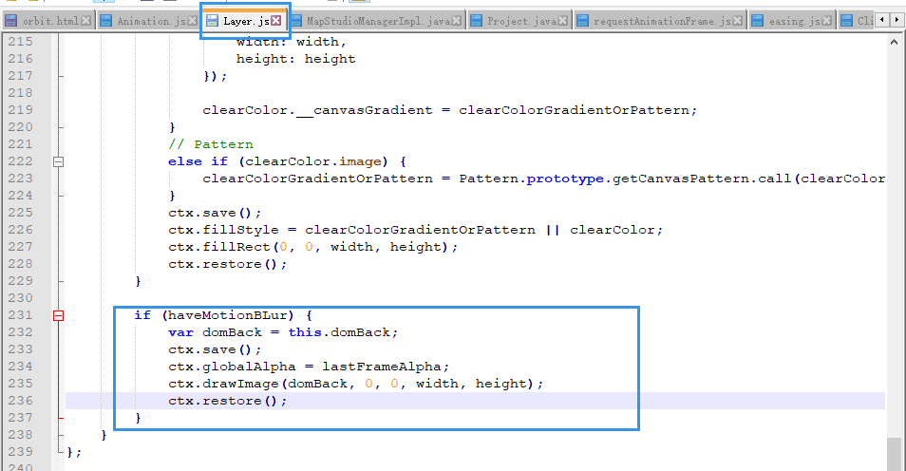
Task: Click 'else if' keyword on line 222
Action: coord(198,161)
